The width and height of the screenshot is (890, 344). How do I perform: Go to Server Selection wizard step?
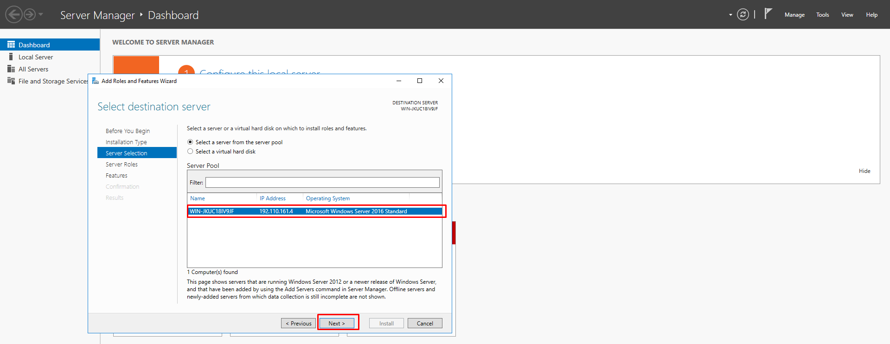click(x=137, y=153)
